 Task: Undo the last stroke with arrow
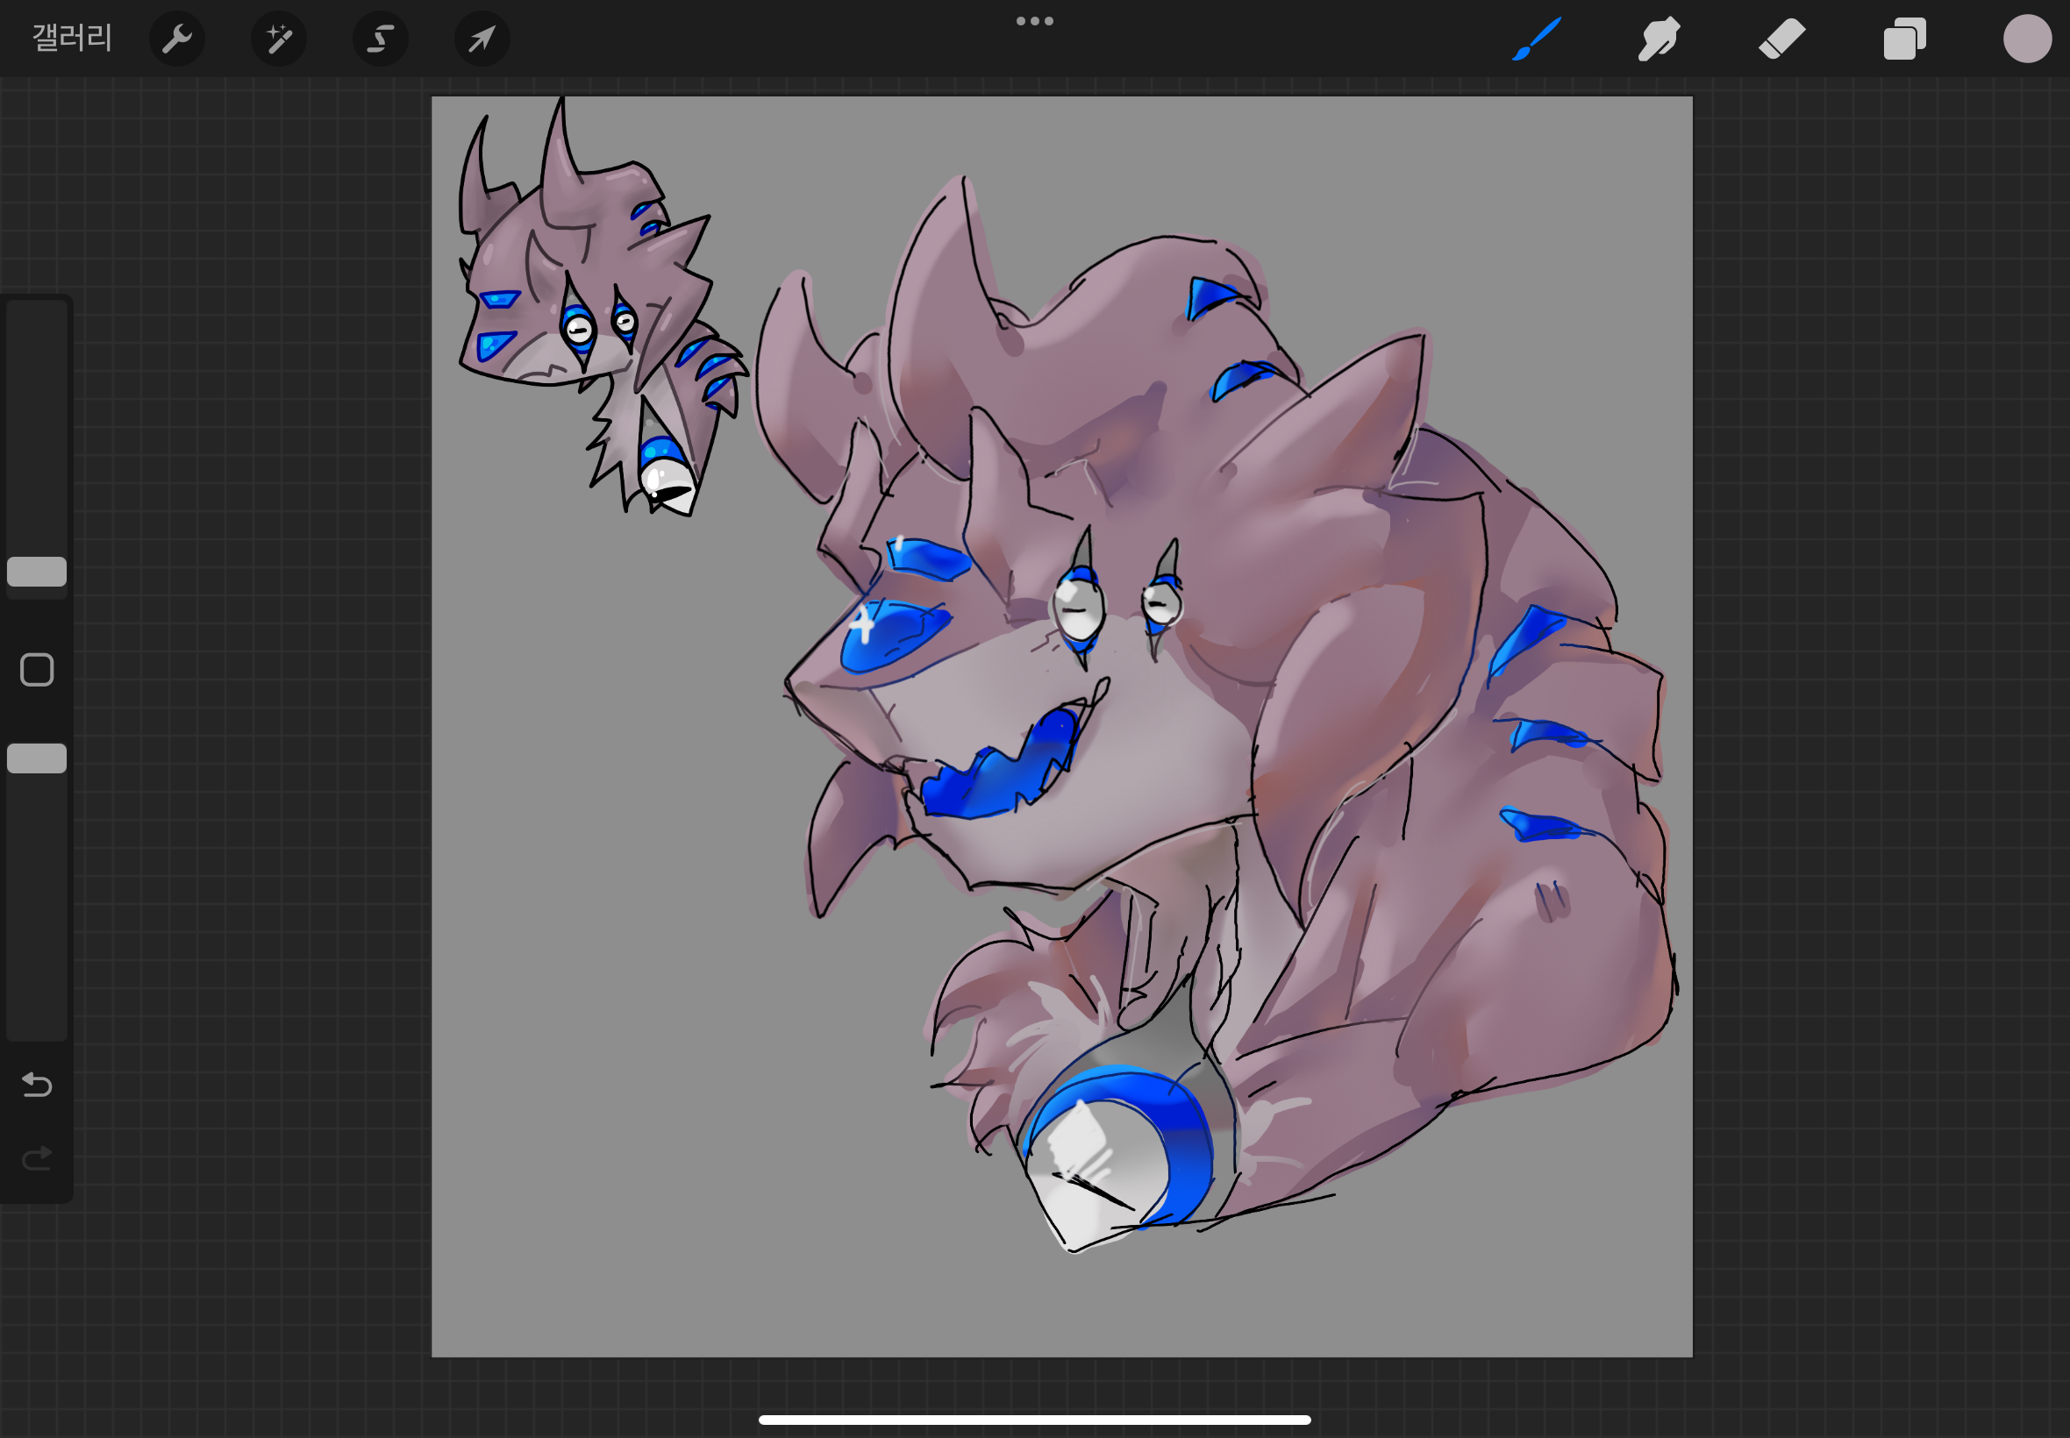[x=37, y=1084]
